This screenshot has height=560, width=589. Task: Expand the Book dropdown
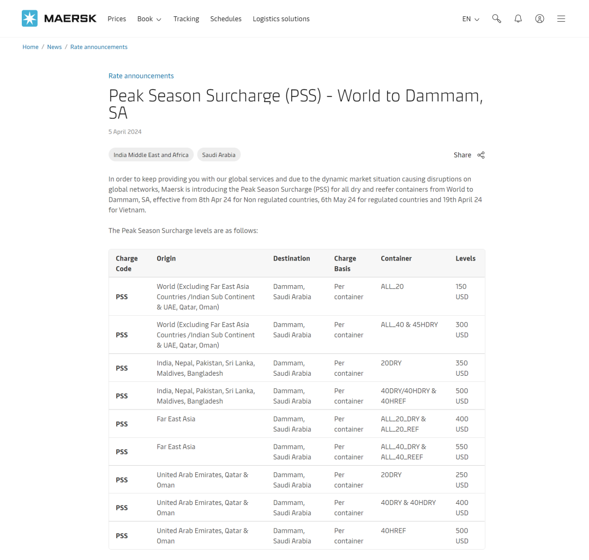click(149, 19)
